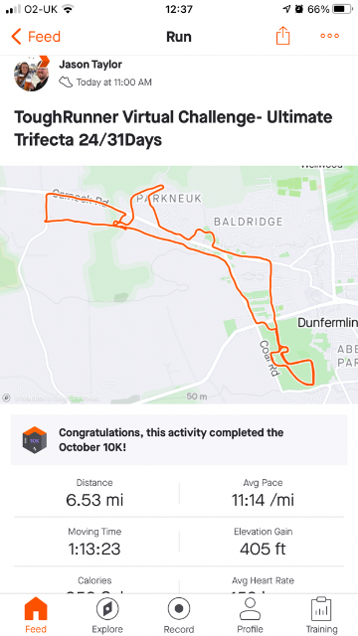
Task: Open Jason Taylor's profile photo
Action: [x=32, y=74]
